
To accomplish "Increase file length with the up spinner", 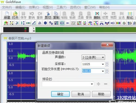I will [x=107, y=70].
